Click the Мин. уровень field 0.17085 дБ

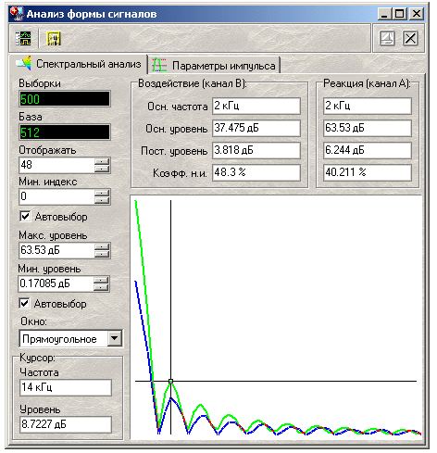56,283
